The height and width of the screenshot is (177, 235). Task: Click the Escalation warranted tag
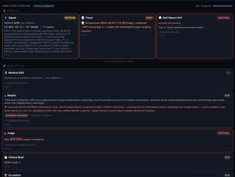pyautogui.click(x=16, y=115)
